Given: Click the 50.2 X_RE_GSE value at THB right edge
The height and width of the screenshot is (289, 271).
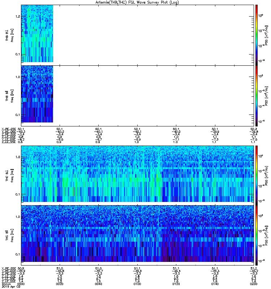Looking at the screenshot, I should pos(254,129).
